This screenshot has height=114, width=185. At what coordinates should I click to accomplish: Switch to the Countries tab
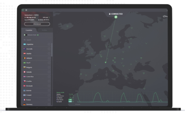[29, 30]
